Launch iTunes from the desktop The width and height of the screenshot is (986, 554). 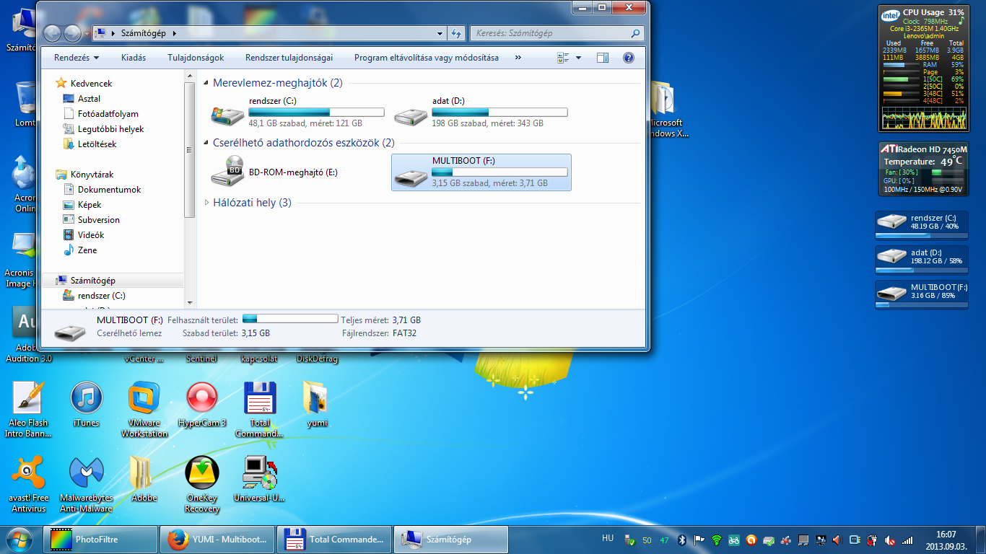(86, 399)
